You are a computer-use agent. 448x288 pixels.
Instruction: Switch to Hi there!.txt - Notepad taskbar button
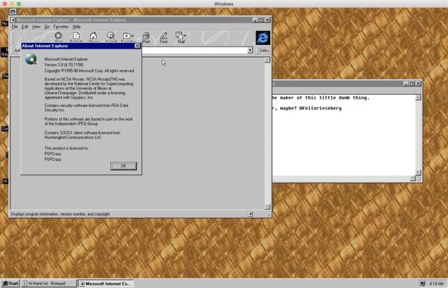[x=49, y=284]
